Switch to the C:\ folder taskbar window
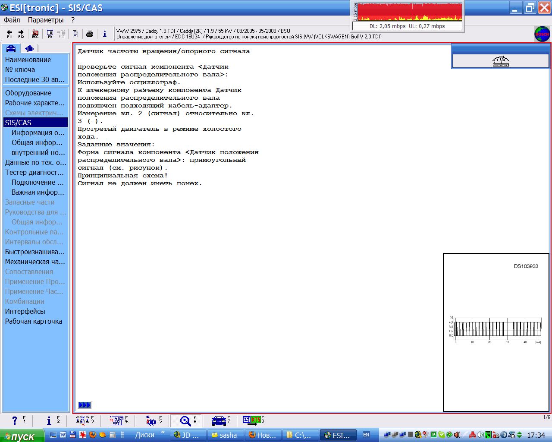The image size is (552, 442). 301,435
